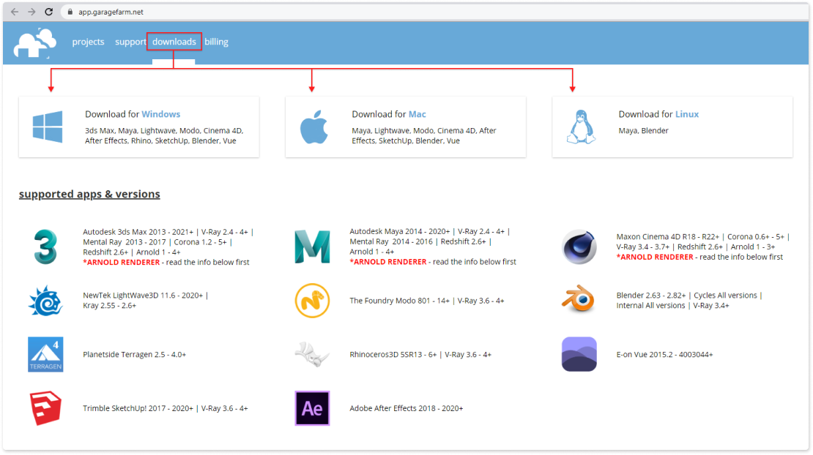Click the Cinema 4D icon
This screenshot has height=455, width=813.
pyautogui.click(x=579, y=247)
